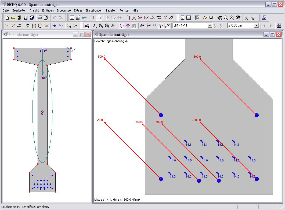Open the print preview icon
285x210 pixels.
[x=46, y=18]
